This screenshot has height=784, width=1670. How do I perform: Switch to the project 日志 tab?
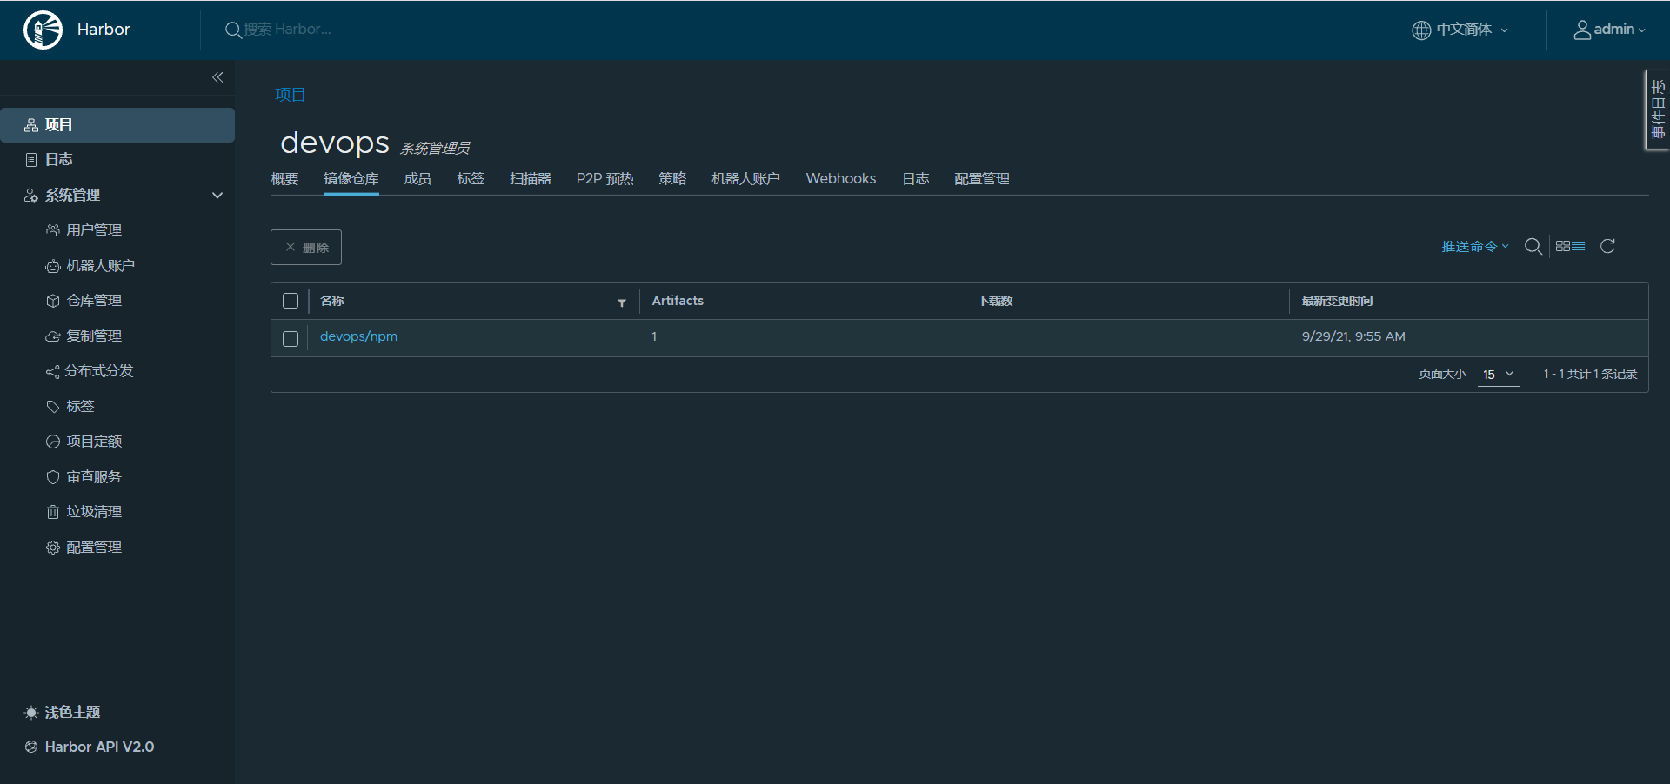pyautogui.click(x=916, y=179)
